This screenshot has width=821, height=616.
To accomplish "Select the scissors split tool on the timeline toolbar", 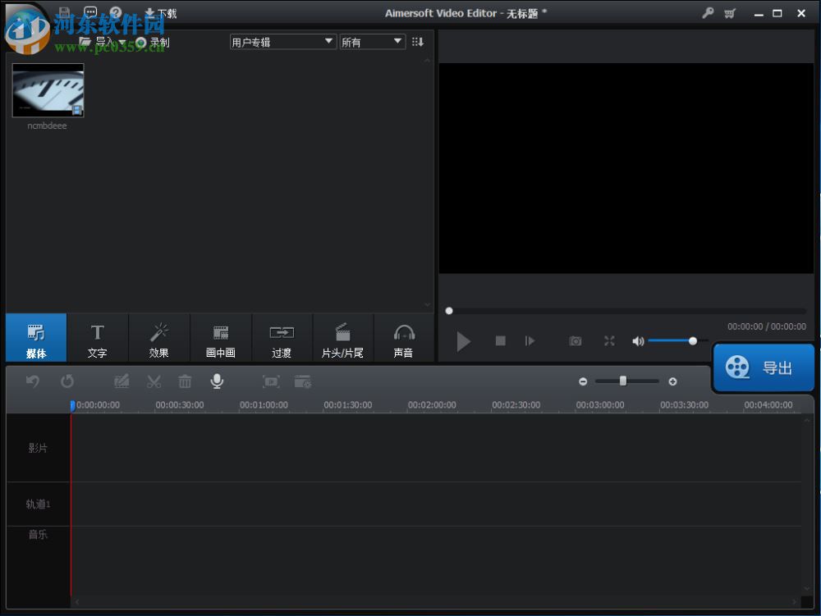I will (x=154, y=381).
